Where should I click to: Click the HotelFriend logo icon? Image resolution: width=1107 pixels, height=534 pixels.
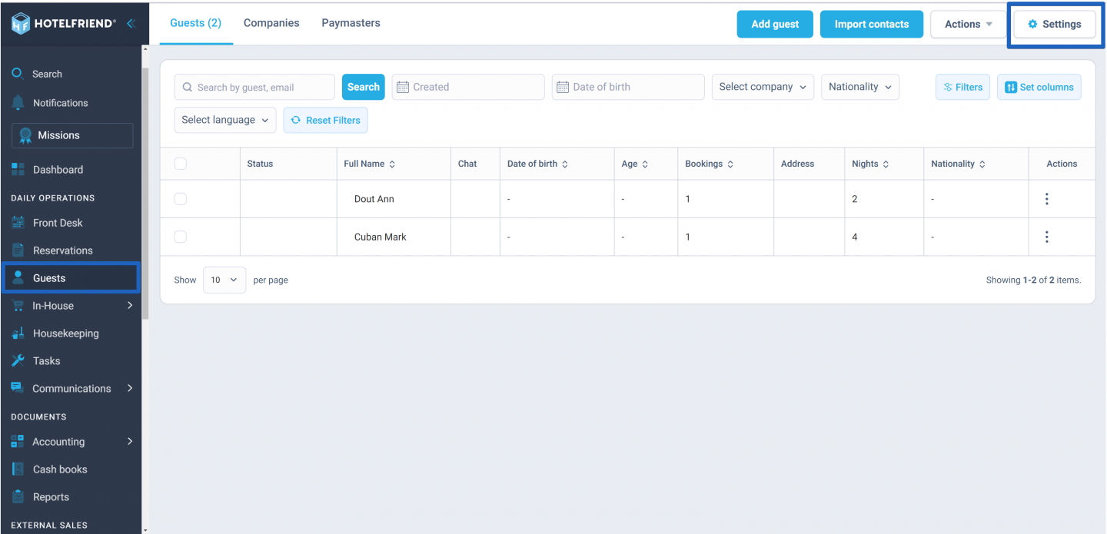[x=21, y=24]
